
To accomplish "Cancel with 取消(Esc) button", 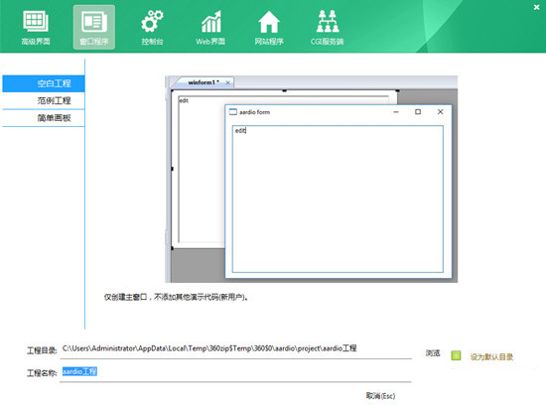I will [380, 396].
